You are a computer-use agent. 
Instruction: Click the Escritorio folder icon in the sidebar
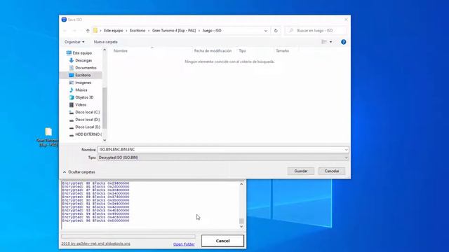72,75
